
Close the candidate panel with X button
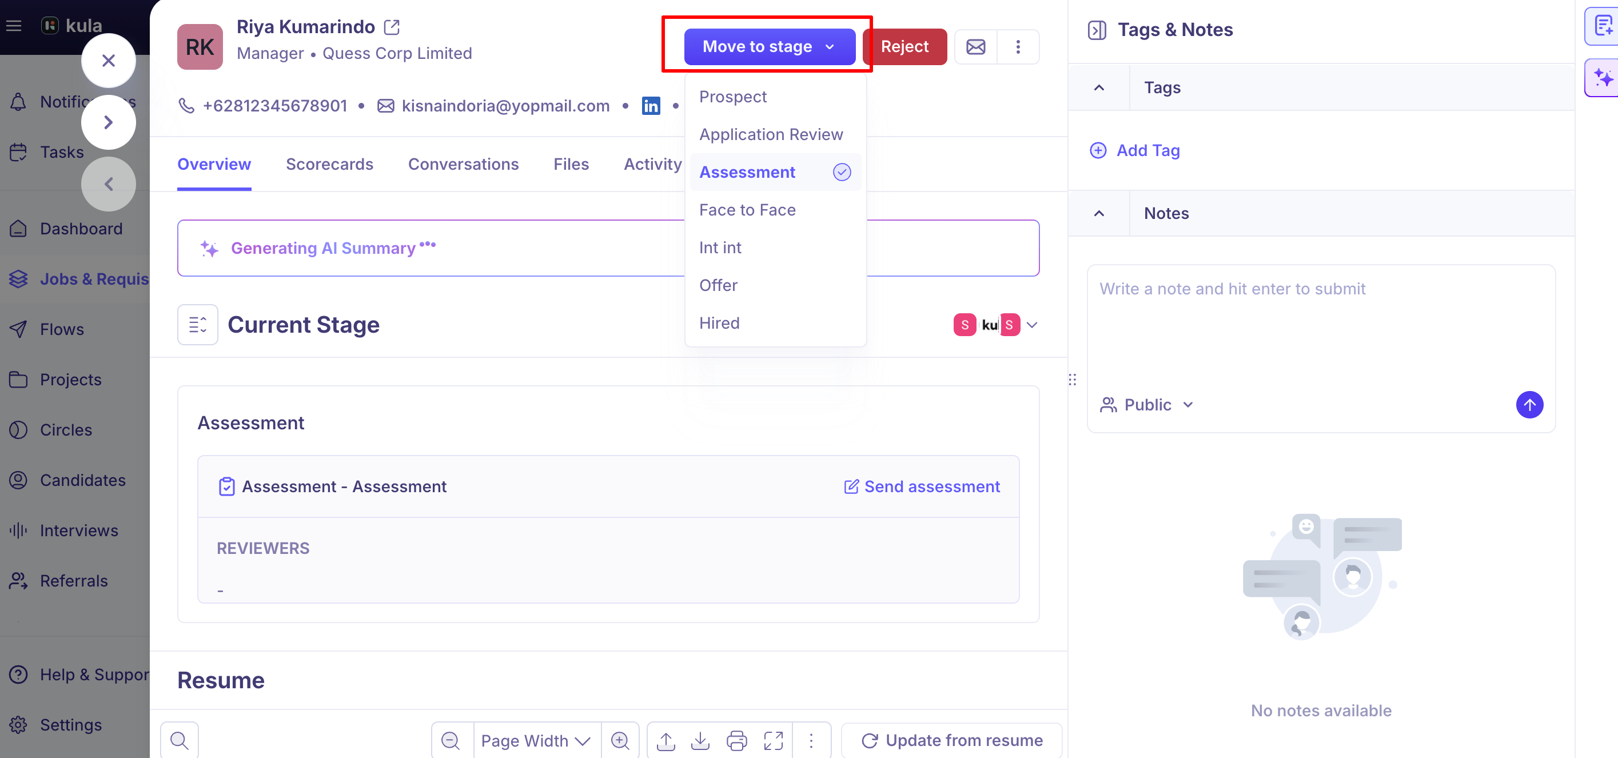coord(108,61)
